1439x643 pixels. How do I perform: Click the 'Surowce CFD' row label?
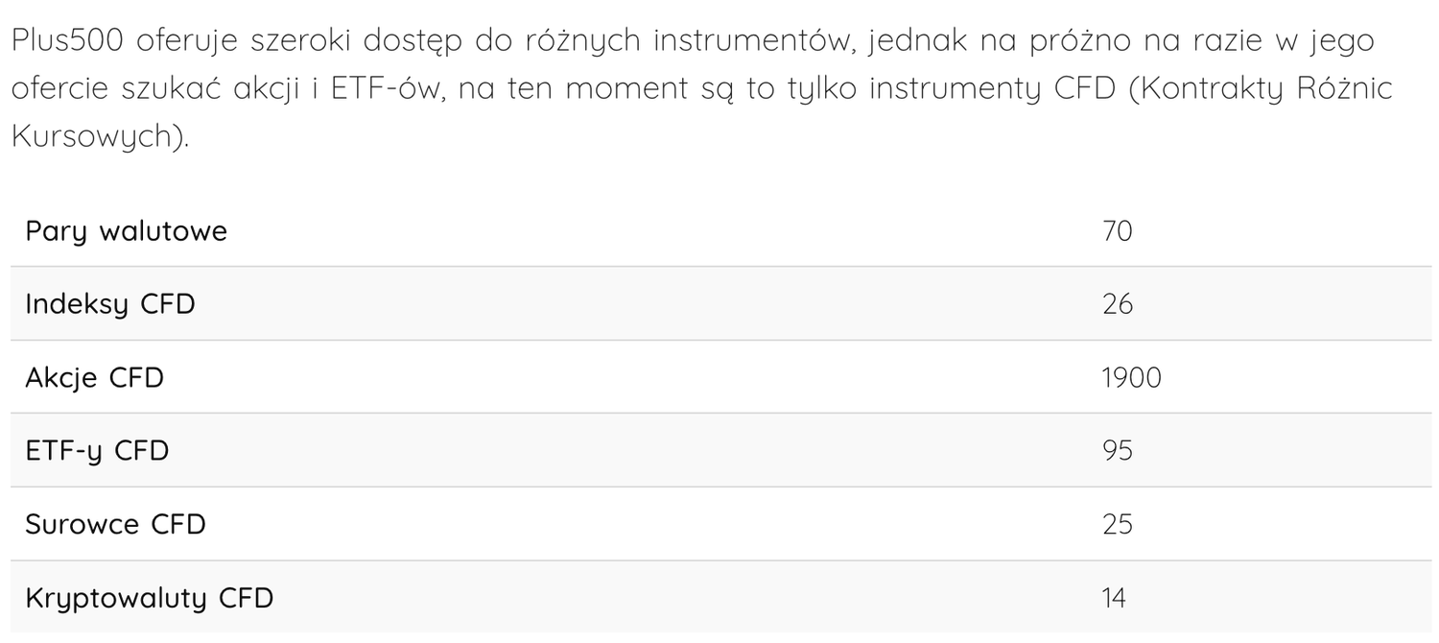[x=115, y=525]
